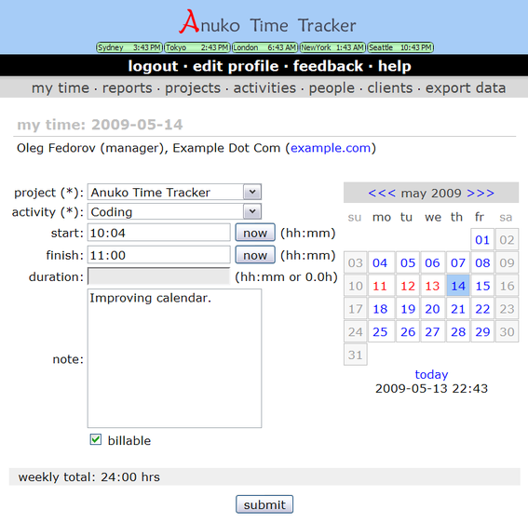
Task: Select highlighted date 14 in calendar
Action: 458,286
